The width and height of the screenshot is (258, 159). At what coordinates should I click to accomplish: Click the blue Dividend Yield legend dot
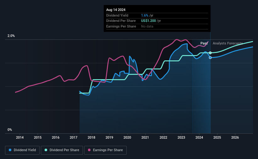point(10,150)
